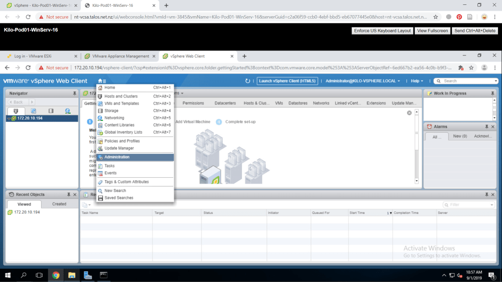The image size is (502, 282).
Task: Click the refresh icon in vSphere header
Action: (248, 81)
